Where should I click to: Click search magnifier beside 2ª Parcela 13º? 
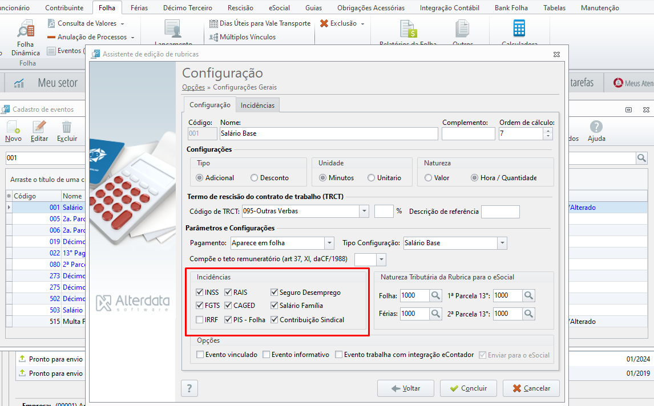(x=528, y=314)
